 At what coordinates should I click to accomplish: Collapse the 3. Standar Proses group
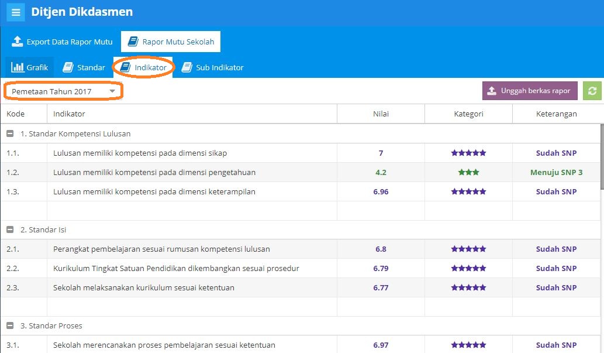pos(10,325)
